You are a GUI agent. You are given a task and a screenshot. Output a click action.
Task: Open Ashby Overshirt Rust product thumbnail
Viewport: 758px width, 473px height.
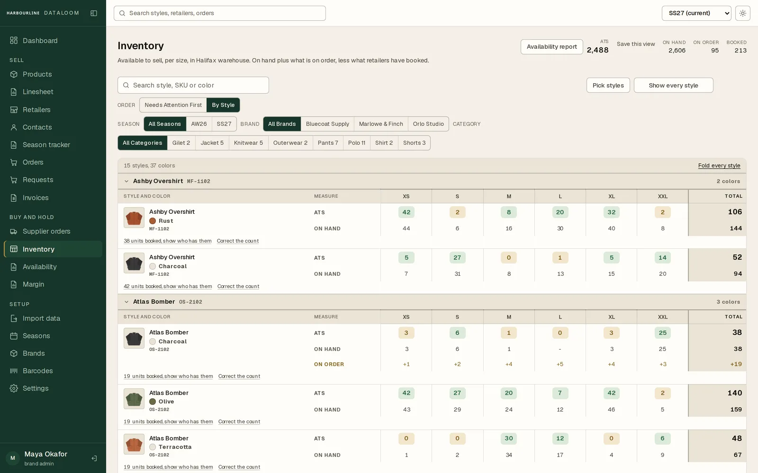coord(134,218)
